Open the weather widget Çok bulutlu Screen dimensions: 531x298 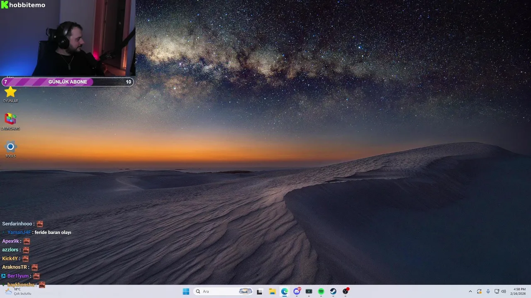pos(17,291)
